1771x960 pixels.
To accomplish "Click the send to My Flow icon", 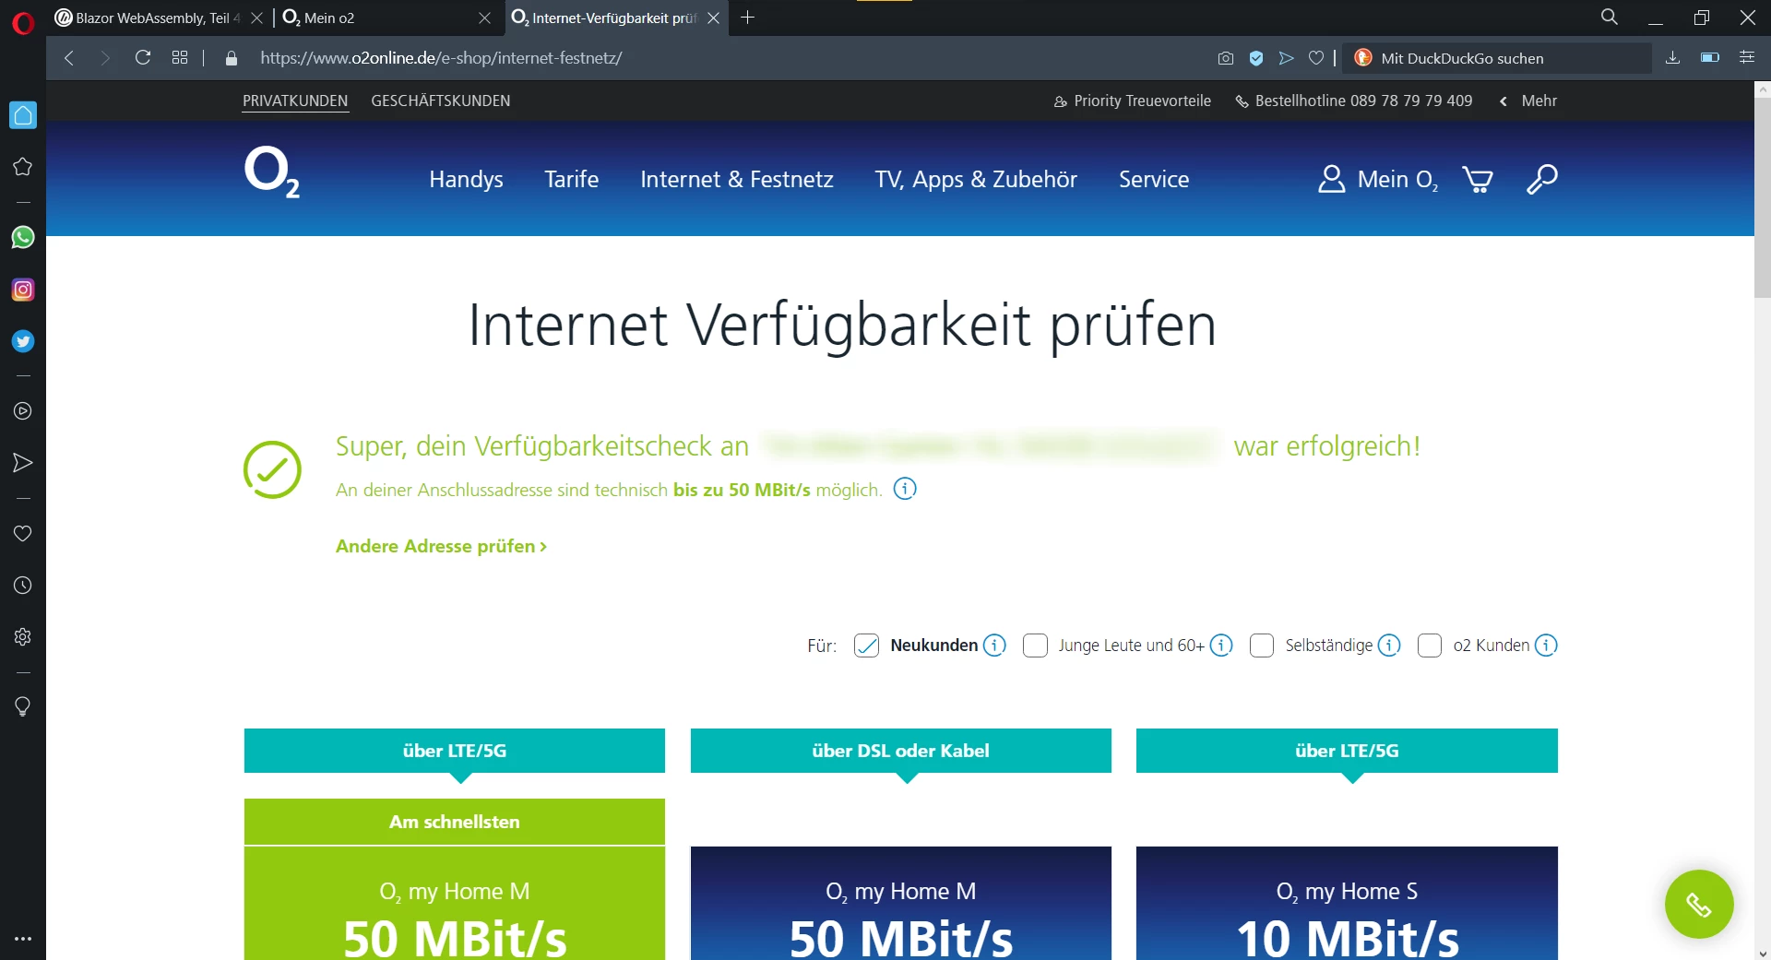I will tap(1286, 58).
